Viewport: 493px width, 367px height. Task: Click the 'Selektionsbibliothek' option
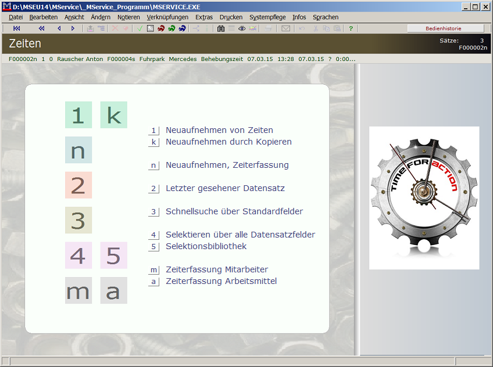[x=206, y=246]
